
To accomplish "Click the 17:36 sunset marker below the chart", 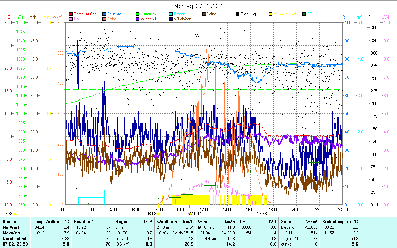I will tap(262, 213).
